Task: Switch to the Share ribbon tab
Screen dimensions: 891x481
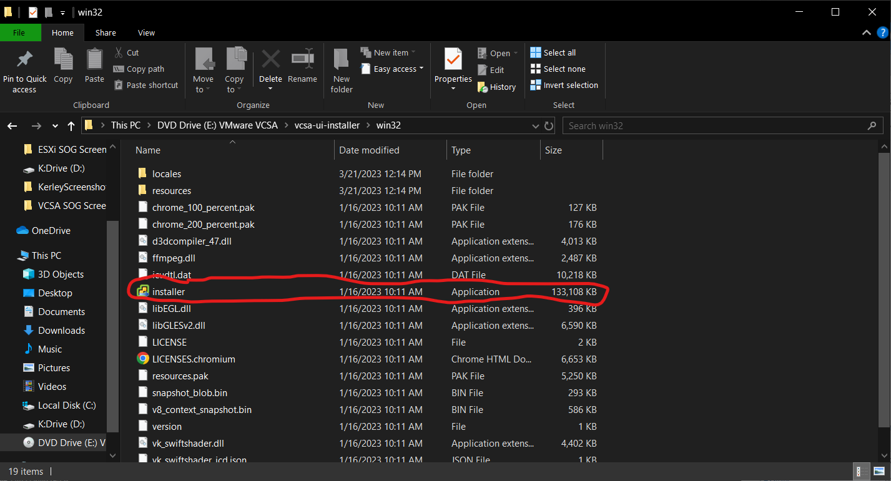Action: [x=106, y=32]
